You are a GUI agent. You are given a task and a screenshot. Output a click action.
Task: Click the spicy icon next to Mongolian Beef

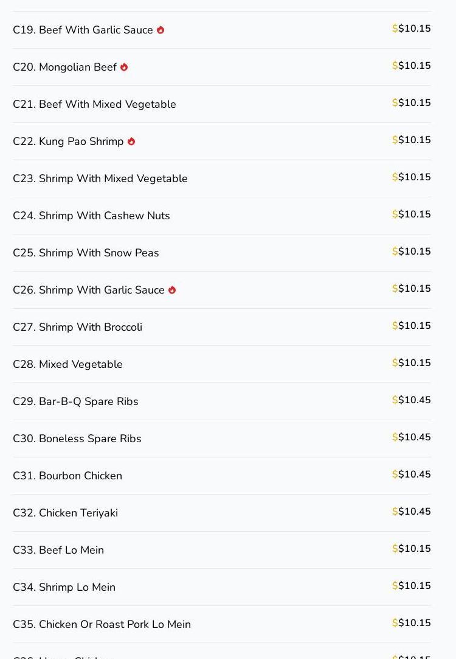tap(124, 67)
